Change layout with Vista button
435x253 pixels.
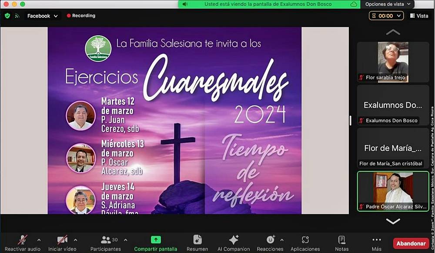[419, 16]
